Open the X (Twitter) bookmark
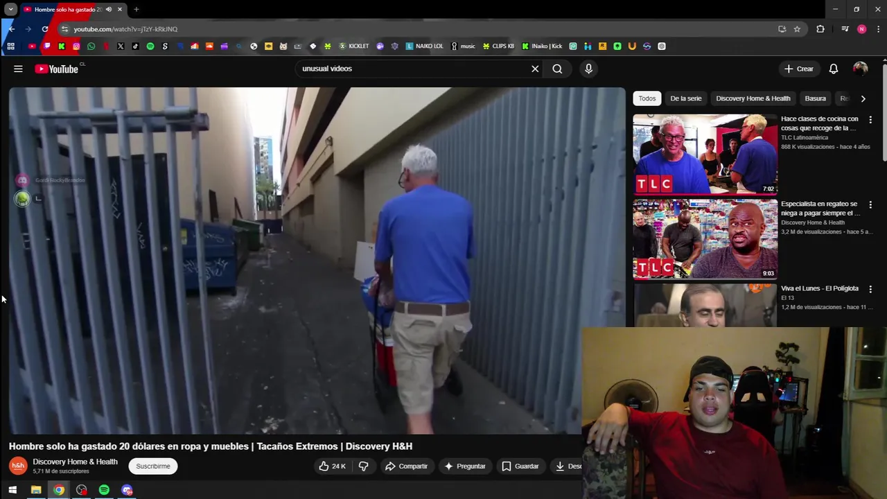 (121, 46)
